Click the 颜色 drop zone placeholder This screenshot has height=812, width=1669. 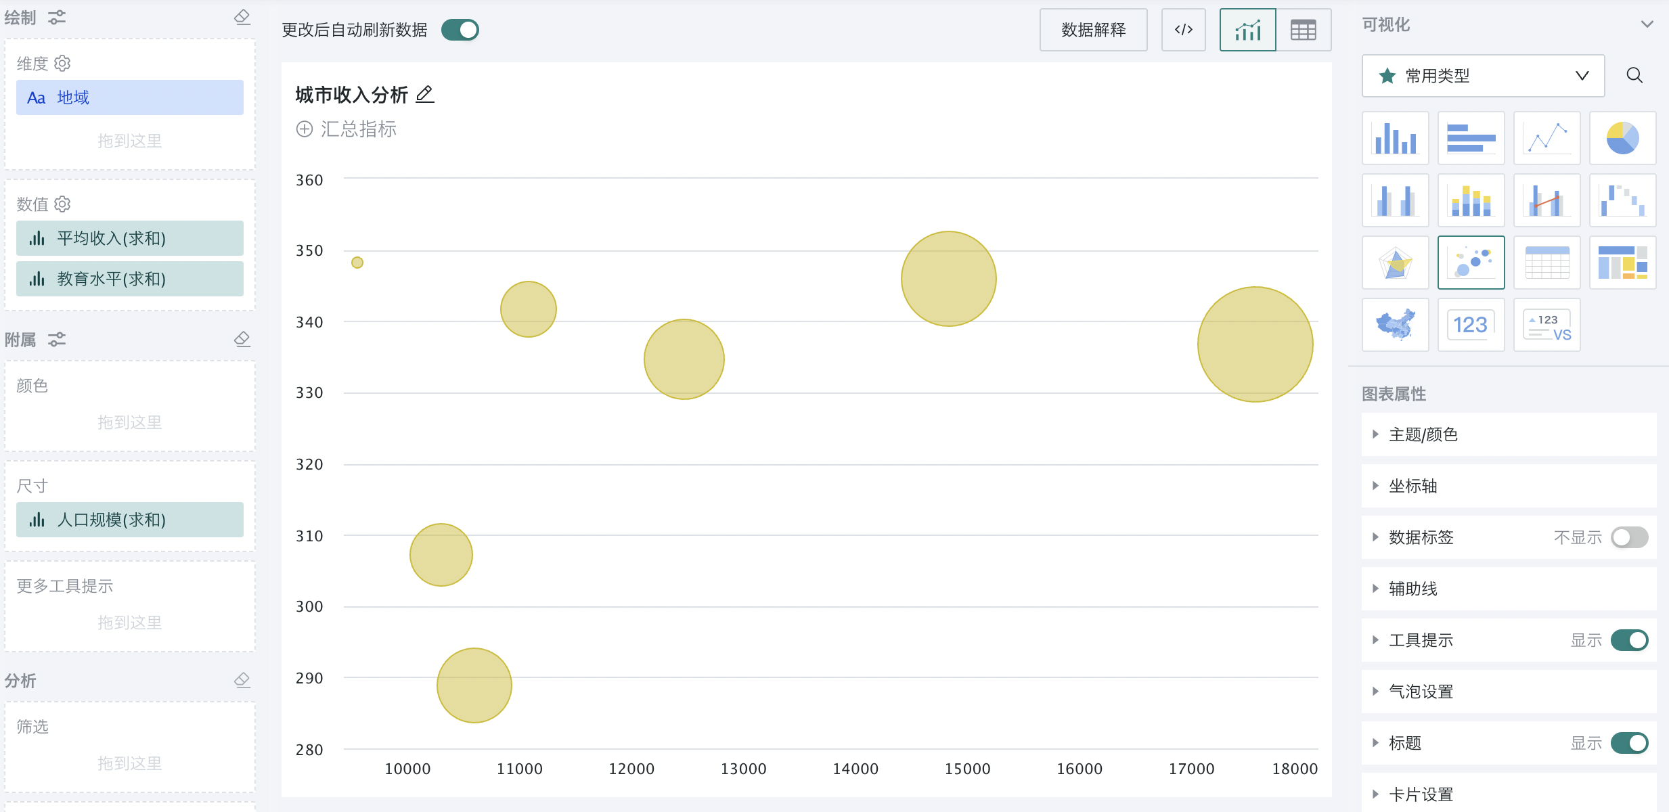click(x=130, y=422)
